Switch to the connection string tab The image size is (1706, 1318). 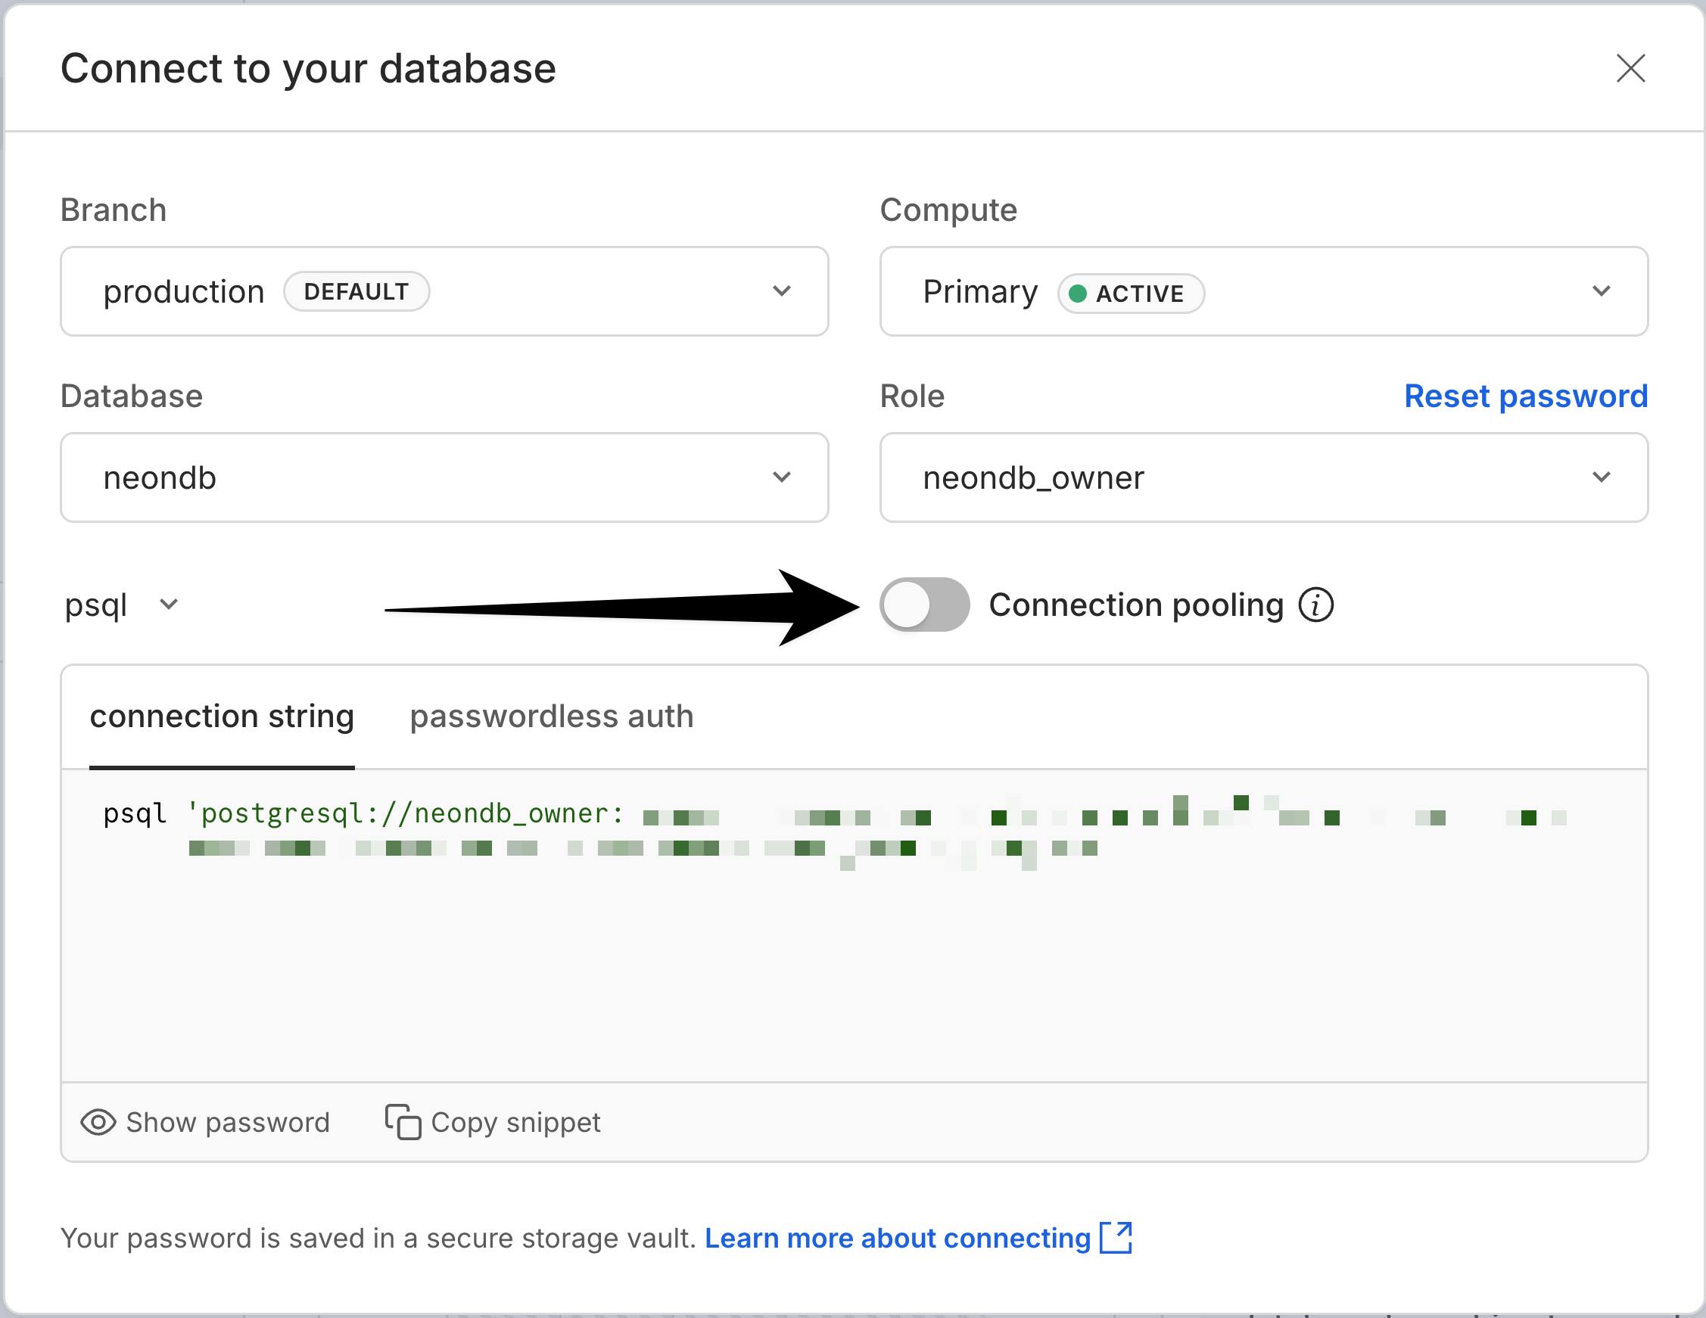coord(222,716)
